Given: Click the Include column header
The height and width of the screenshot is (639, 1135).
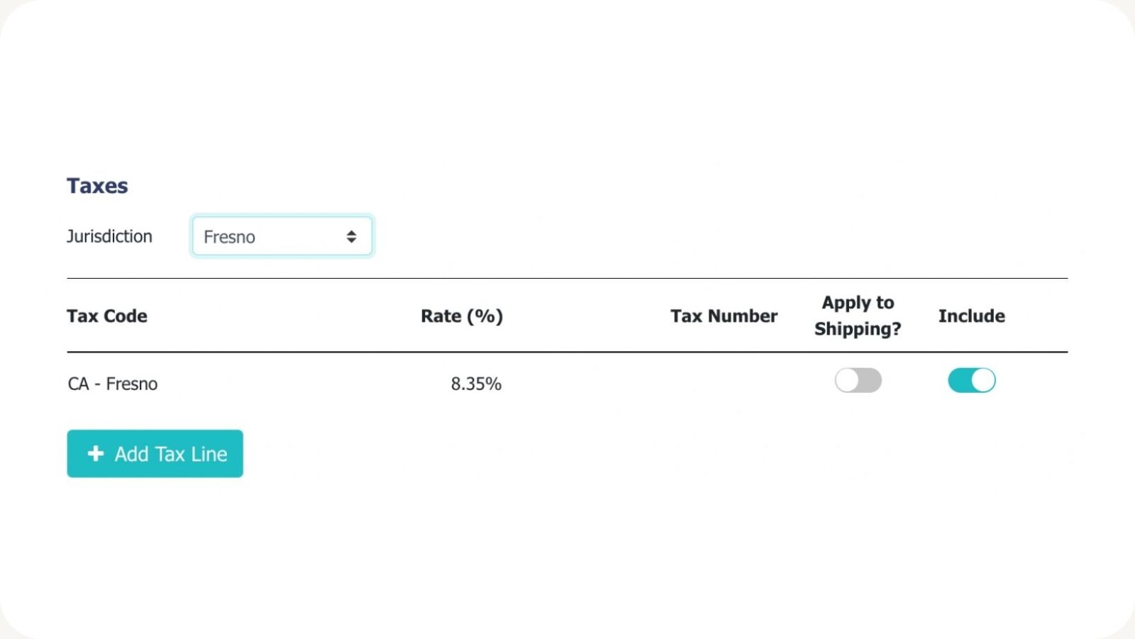Looking at the screenshot, I should pyautogui.click(x=971, y=316).
